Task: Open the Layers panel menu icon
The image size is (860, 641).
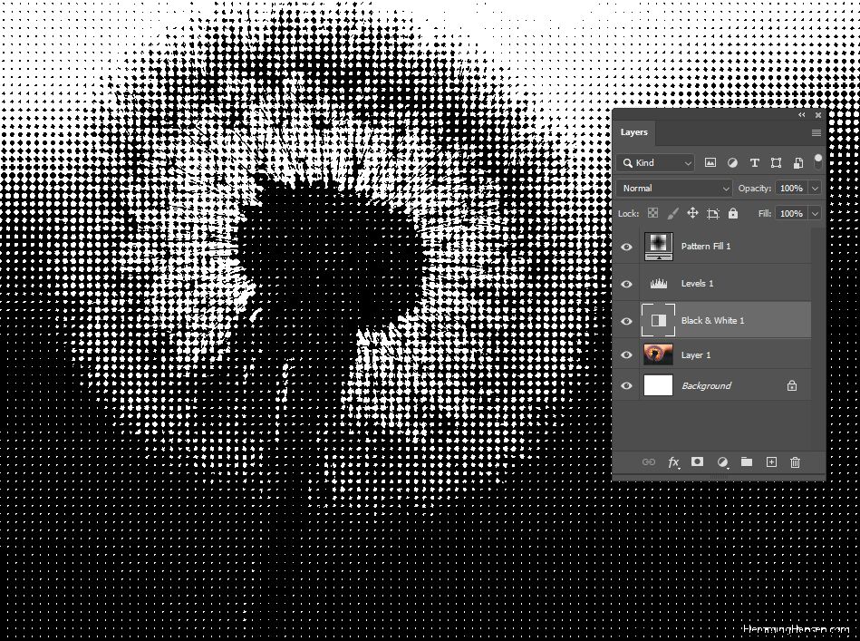Action: 816,132
